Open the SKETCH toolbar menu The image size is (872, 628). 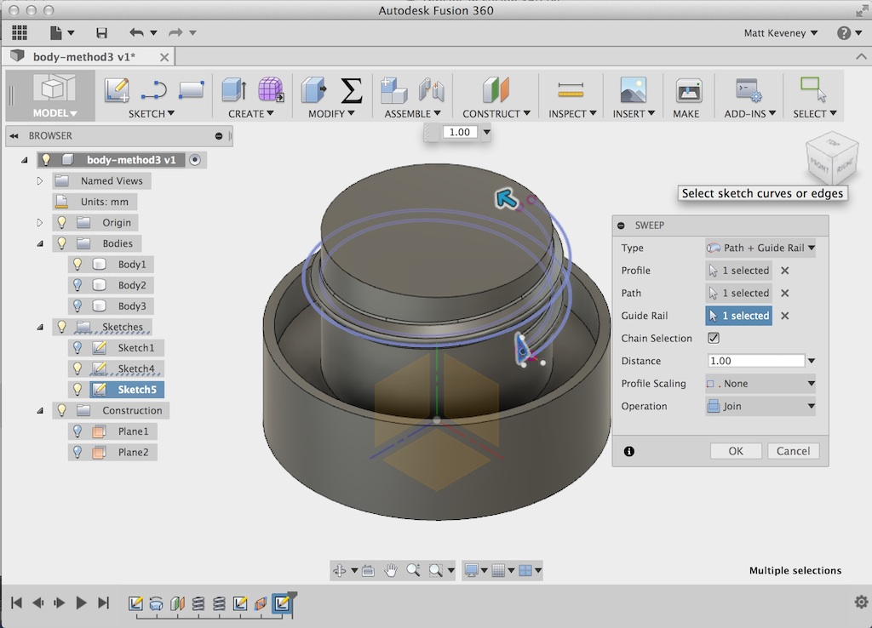150,113
